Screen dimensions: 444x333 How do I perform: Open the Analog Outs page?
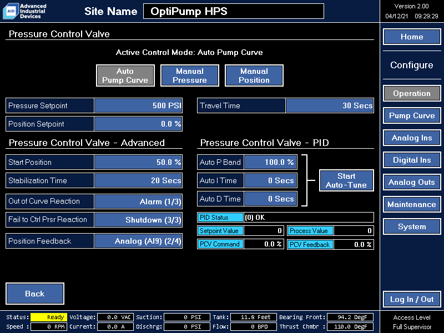412,183
